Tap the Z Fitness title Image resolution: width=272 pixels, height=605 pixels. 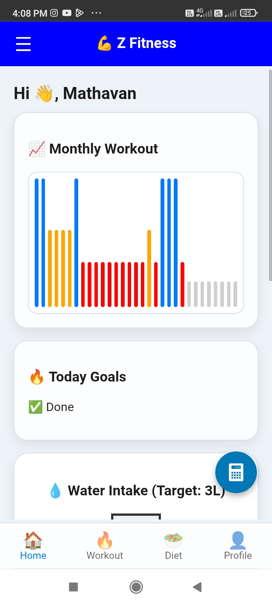[147, 43]
